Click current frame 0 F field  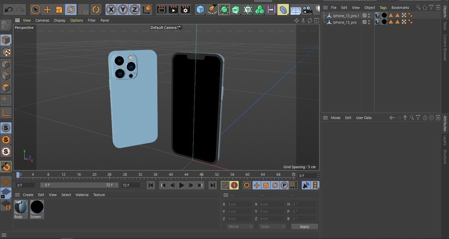pos(27,185)
